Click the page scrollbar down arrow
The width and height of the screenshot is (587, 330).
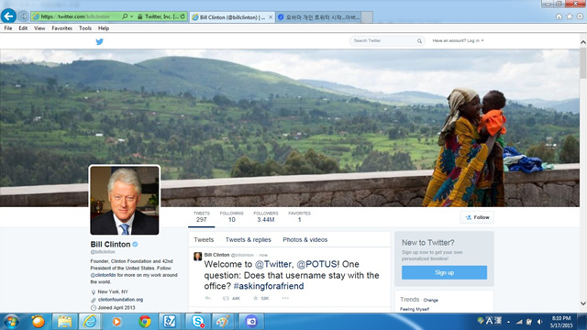[x=583, y=303]
